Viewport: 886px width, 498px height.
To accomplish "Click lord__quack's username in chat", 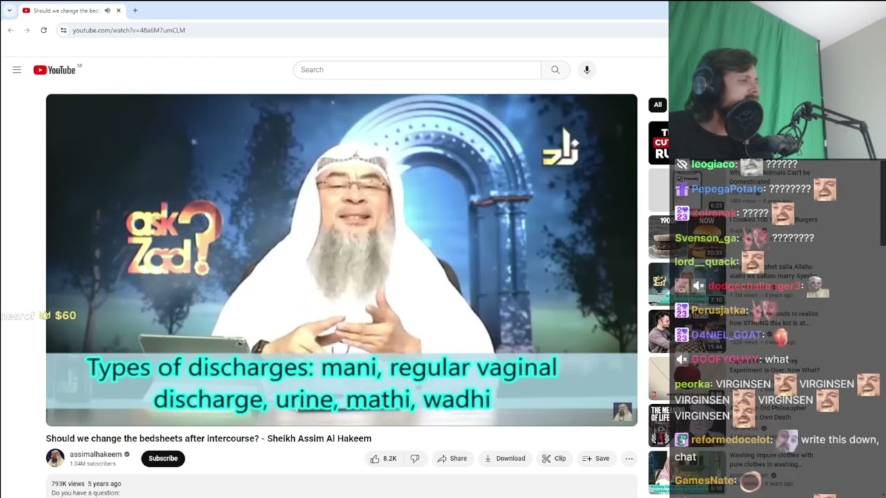I will [x=706, y=261].
